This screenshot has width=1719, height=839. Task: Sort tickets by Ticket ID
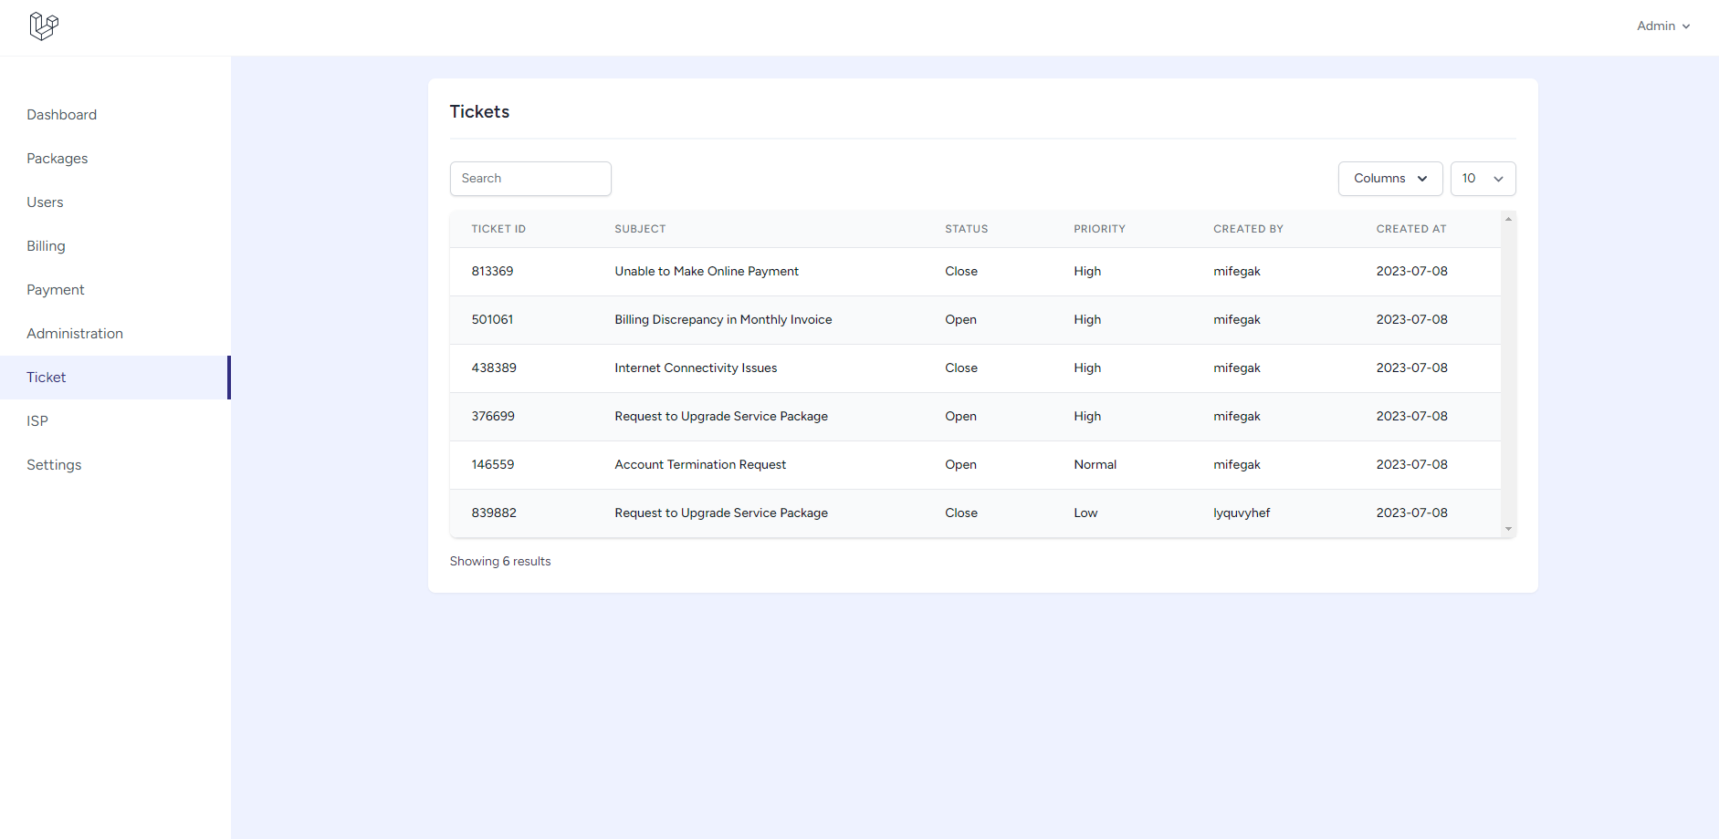(x=498, y=228)
